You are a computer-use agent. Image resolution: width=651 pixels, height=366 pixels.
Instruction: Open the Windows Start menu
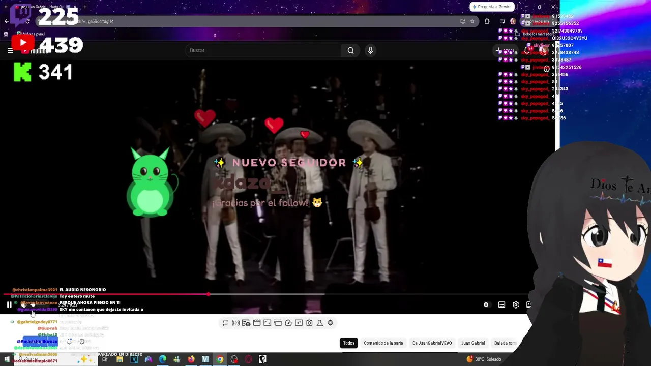tap(7, 359)
